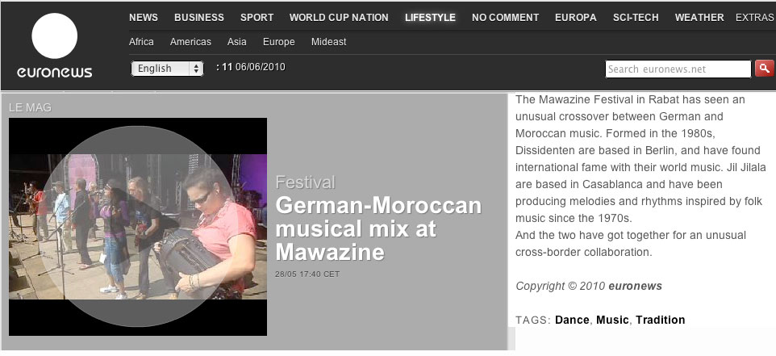Click the euronews logo
Screen dimensions: 776x356
click(x=54, y=45)
